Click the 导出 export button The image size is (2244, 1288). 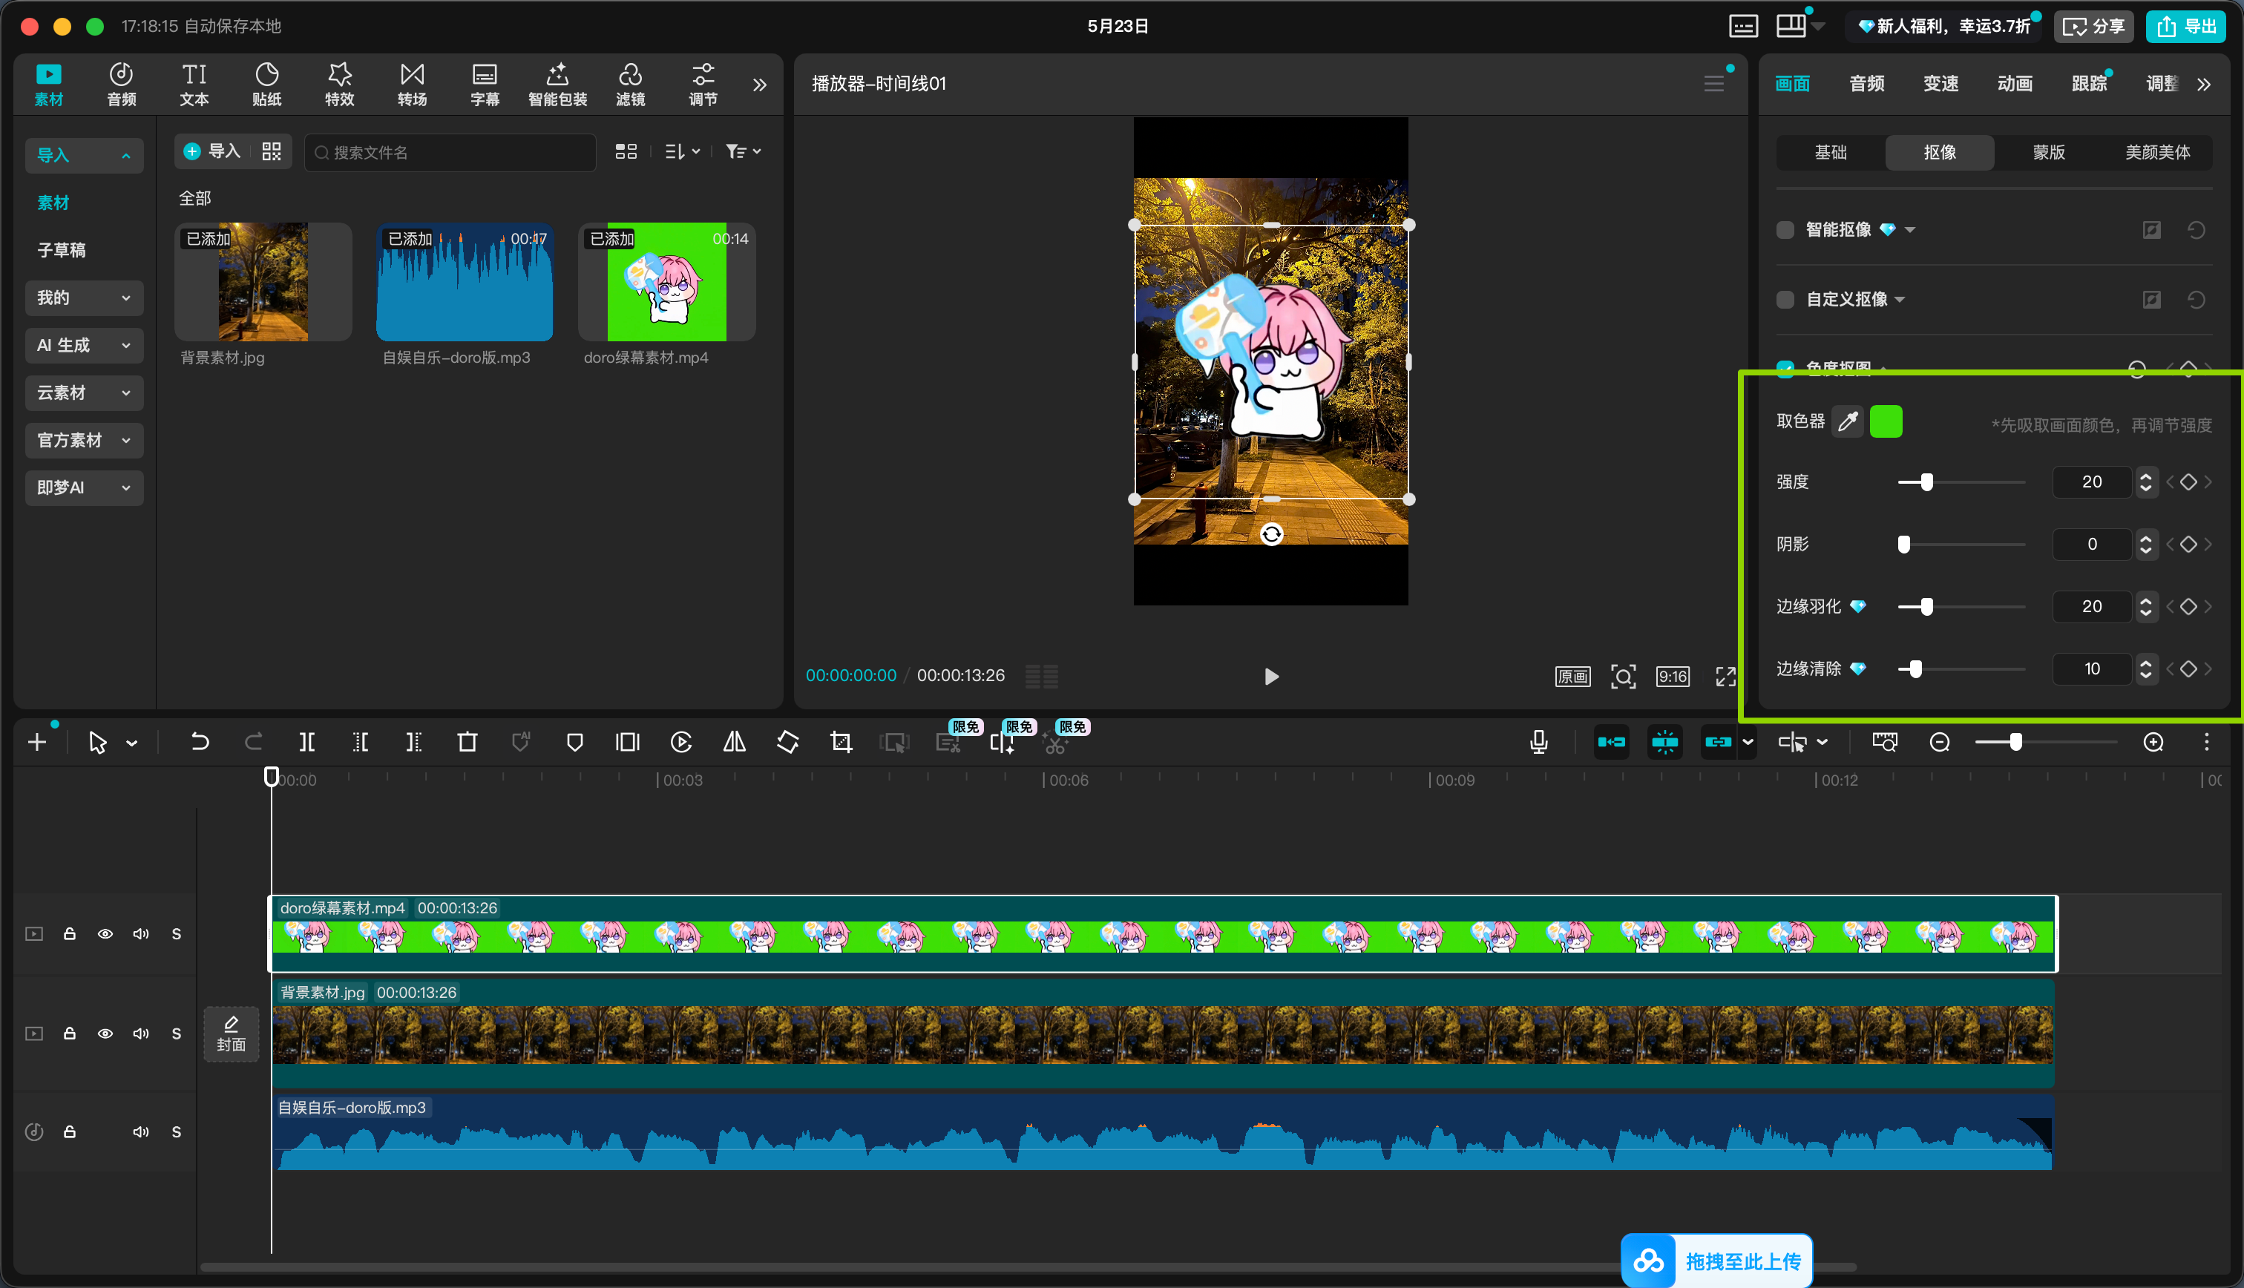coord(2185,27)
